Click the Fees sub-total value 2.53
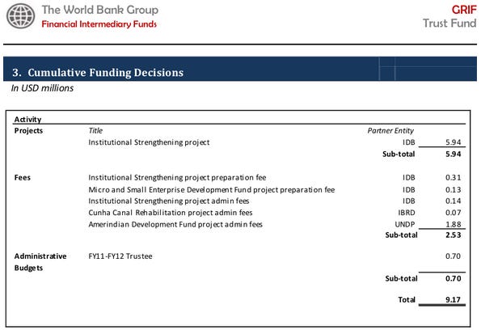 tap(453, 235)
